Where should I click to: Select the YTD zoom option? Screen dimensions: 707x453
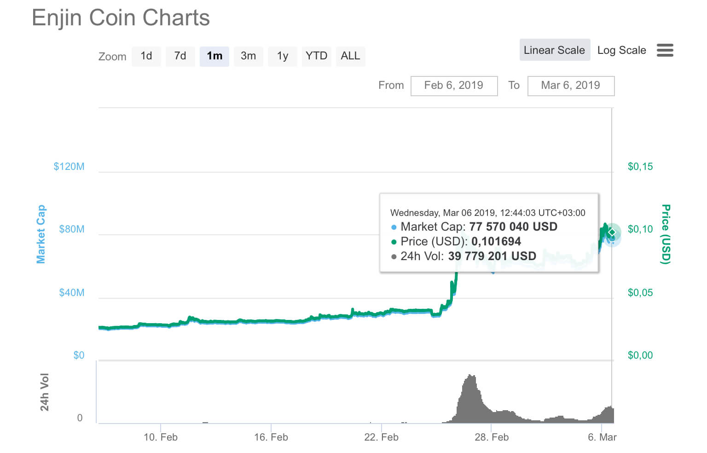317,56
